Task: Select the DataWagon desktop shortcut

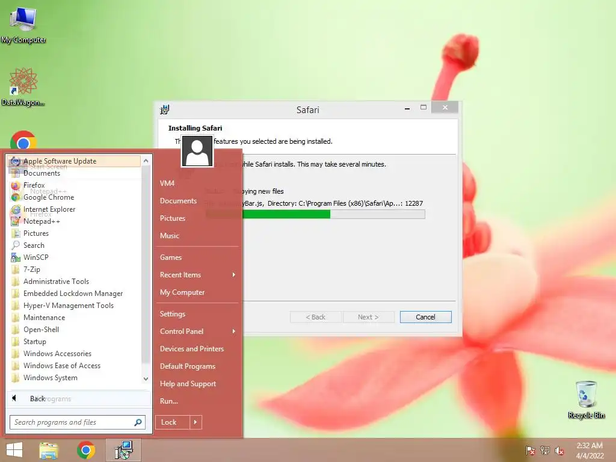Action: (x=23, y=87)
